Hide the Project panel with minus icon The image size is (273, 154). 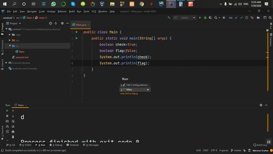(x=67, y=23)
